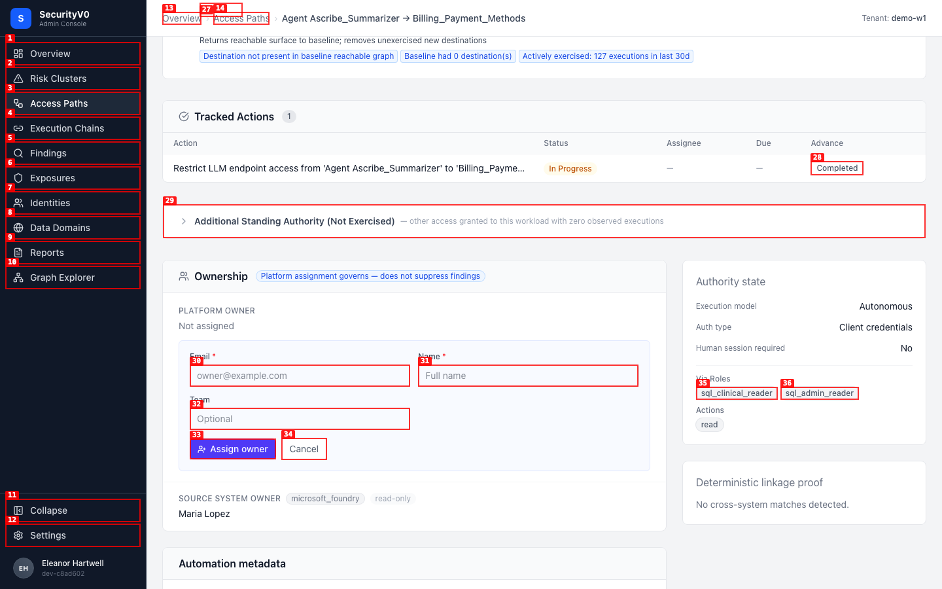Click the Client credentials auth type value
Screen dimensions: 942x589
876,327
